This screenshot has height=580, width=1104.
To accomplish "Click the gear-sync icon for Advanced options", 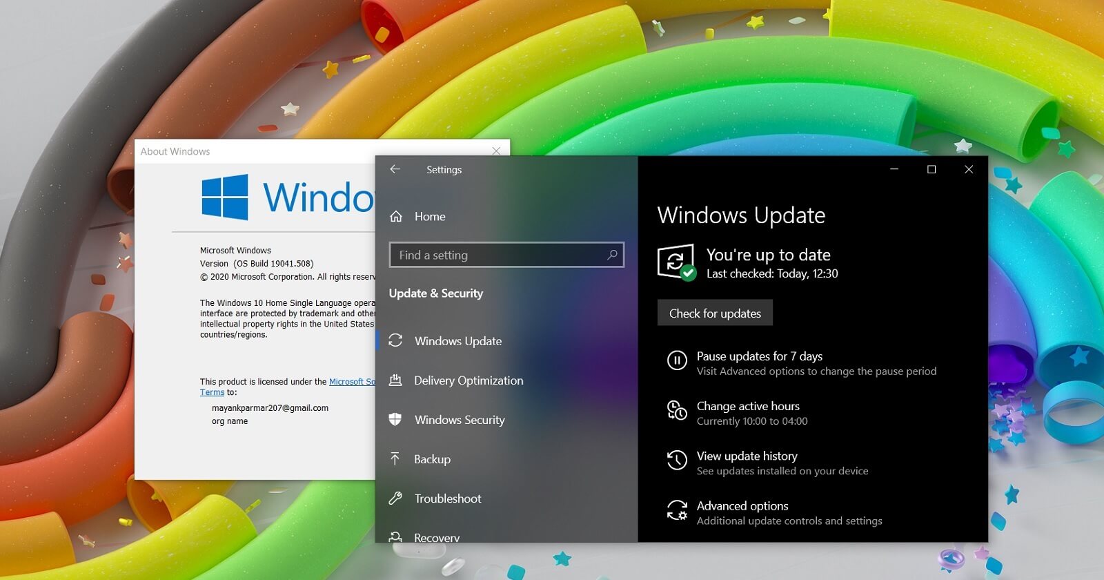I will [677, 510].
